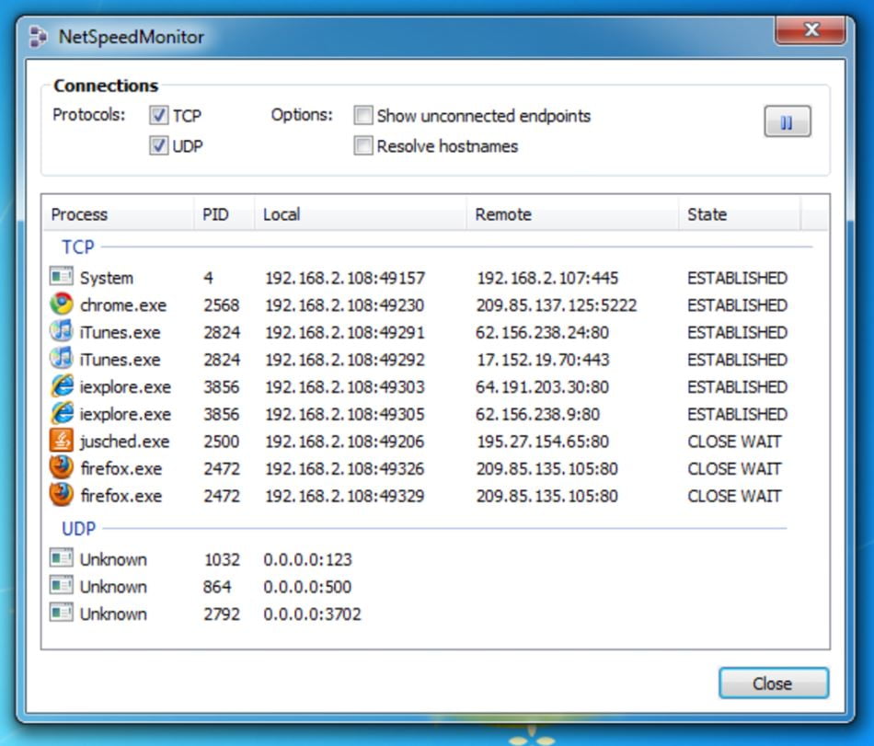Sort by Process column header
This screenshot has width=874, height=746.
click(x=118, y=214)
